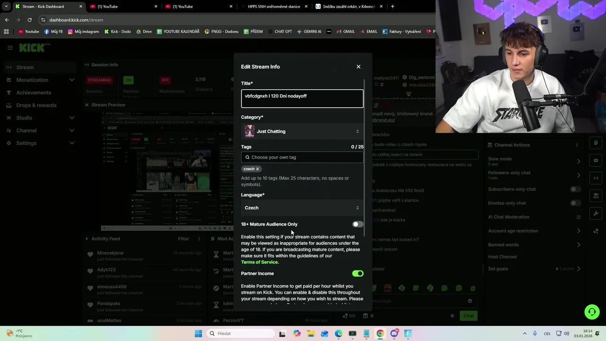Send message with the Chat button
This screenshot has height=341, width=606.
pos(468,316)
